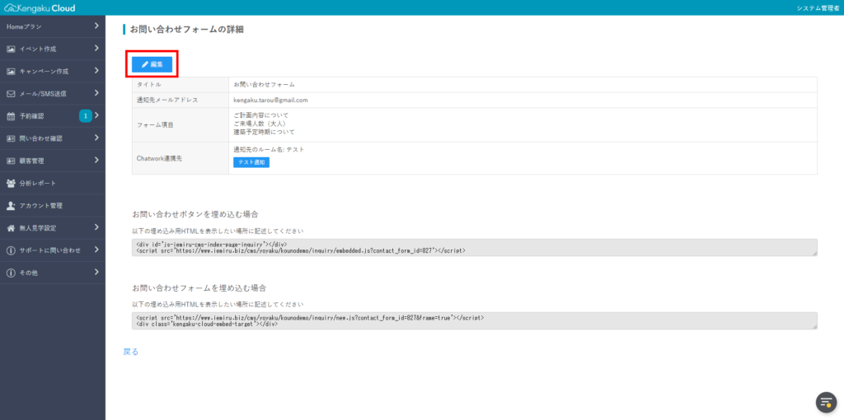Click the 通知先メールアドレス row label
The image size is (844, 420).
coord(167,100)
